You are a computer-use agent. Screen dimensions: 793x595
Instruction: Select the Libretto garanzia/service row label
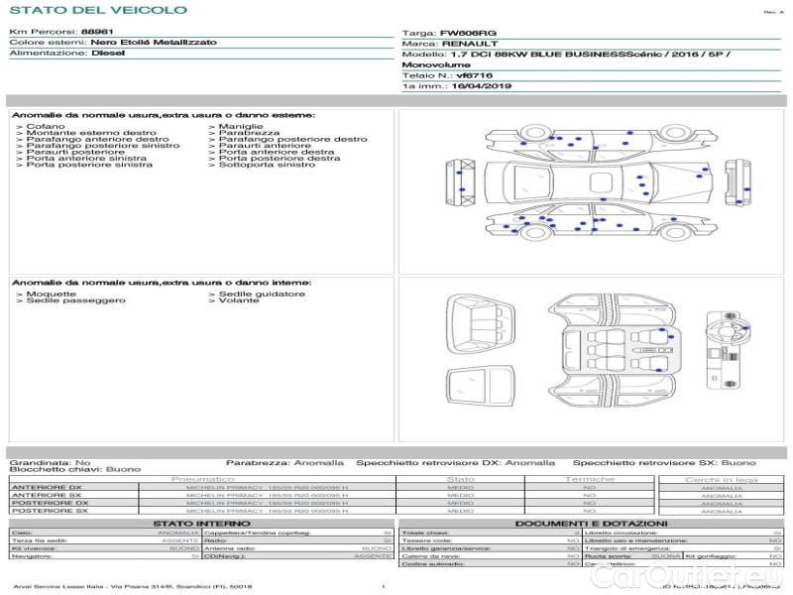pos(446,548)
